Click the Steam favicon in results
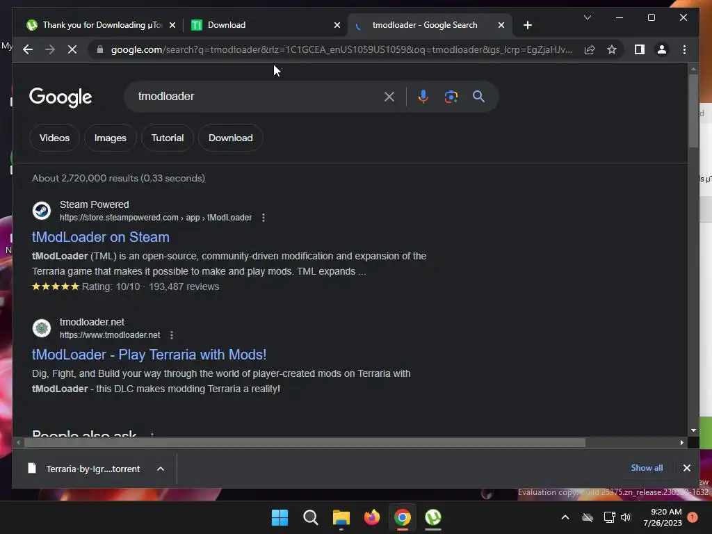This screenshot has height=534, width=712. 41,211
